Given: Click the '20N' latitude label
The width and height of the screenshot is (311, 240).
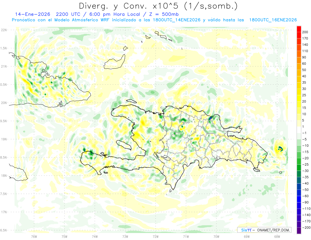Looking at the screenshot, I should [4, 103].
